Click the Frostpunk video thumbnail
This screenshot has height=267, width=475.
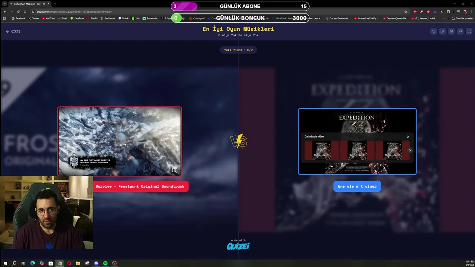[119, 141]
